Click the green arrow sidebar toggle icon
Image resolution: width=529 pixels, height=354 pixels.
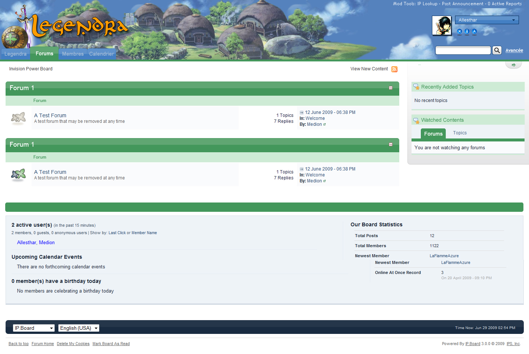click(513, 65)
